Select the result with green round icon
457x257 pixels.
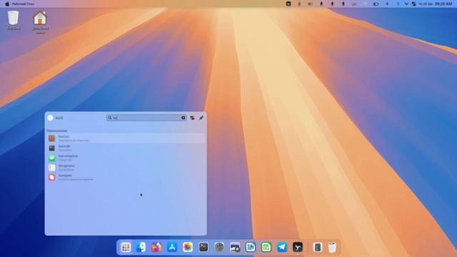pos(126,158)
